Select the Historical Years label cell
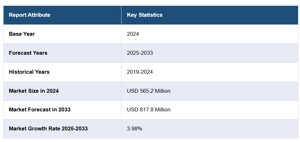Viewport: 300px width, 142px height. [x=29, y=72]
